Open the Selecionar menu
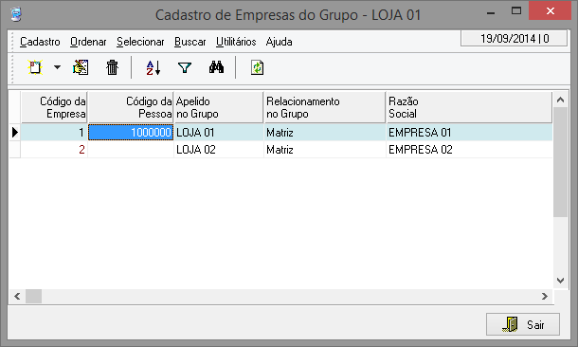578x347 pixels. (140, 42)
